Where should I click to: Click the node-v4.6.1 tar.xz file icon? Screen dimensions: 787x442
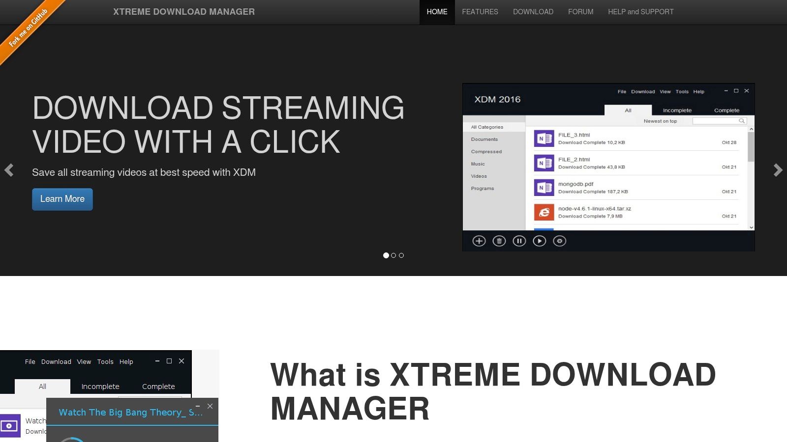(x=544, y=212)
